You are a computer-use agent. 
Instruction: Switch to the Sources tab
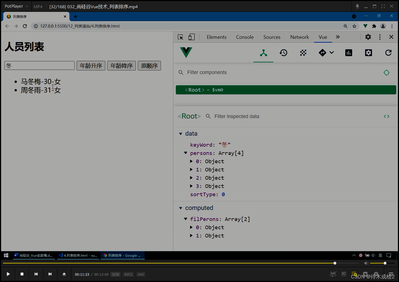click(x=272, y=37)
